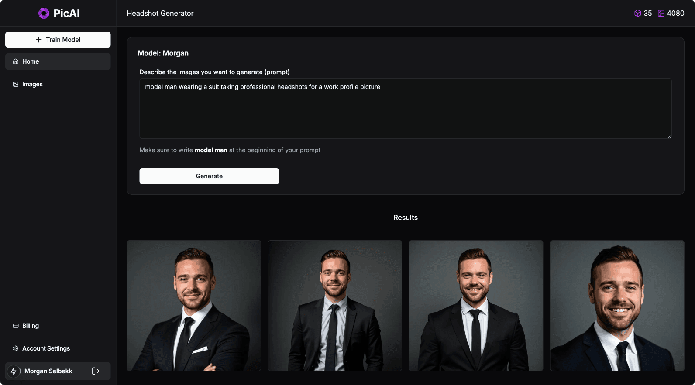Click the Train Model button
This screenshot has width=695, height=385.
(58, 40)
